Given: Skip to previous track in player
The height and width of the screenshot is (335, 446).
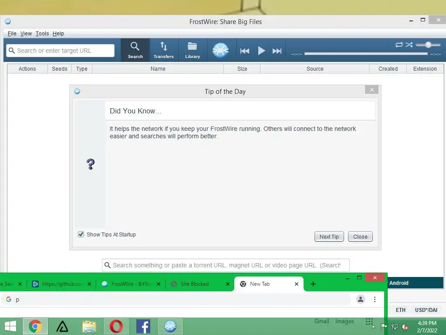Looking at the screenshot, I should 245,51.
